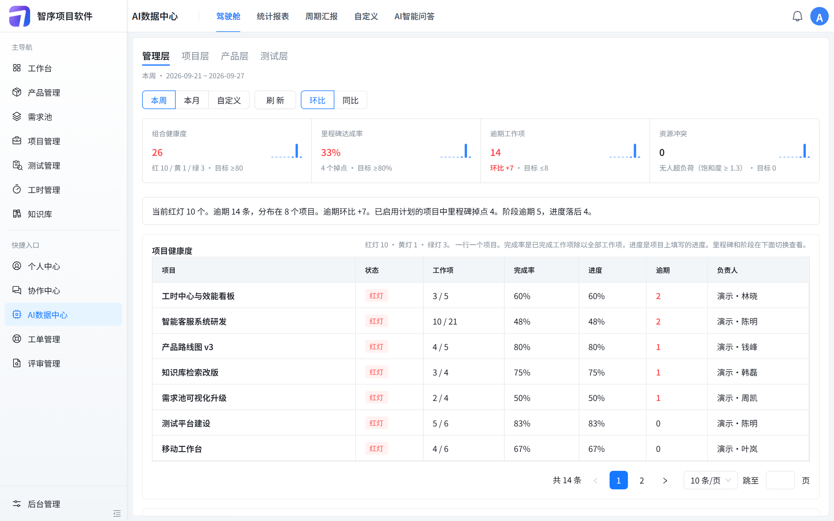
Task: Click the 里程碑达成率 sparkline chart
Action: point(456,151)
